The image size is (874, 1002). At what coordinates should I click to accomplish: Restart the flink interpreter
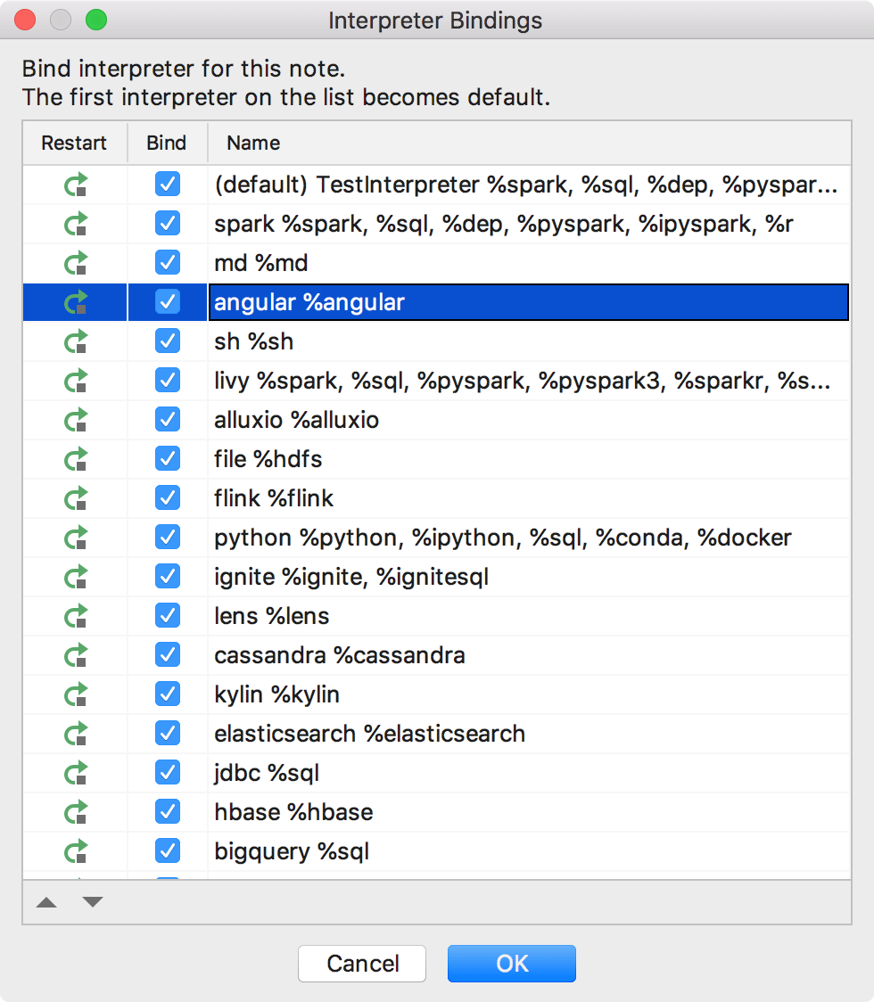(74, 497)
